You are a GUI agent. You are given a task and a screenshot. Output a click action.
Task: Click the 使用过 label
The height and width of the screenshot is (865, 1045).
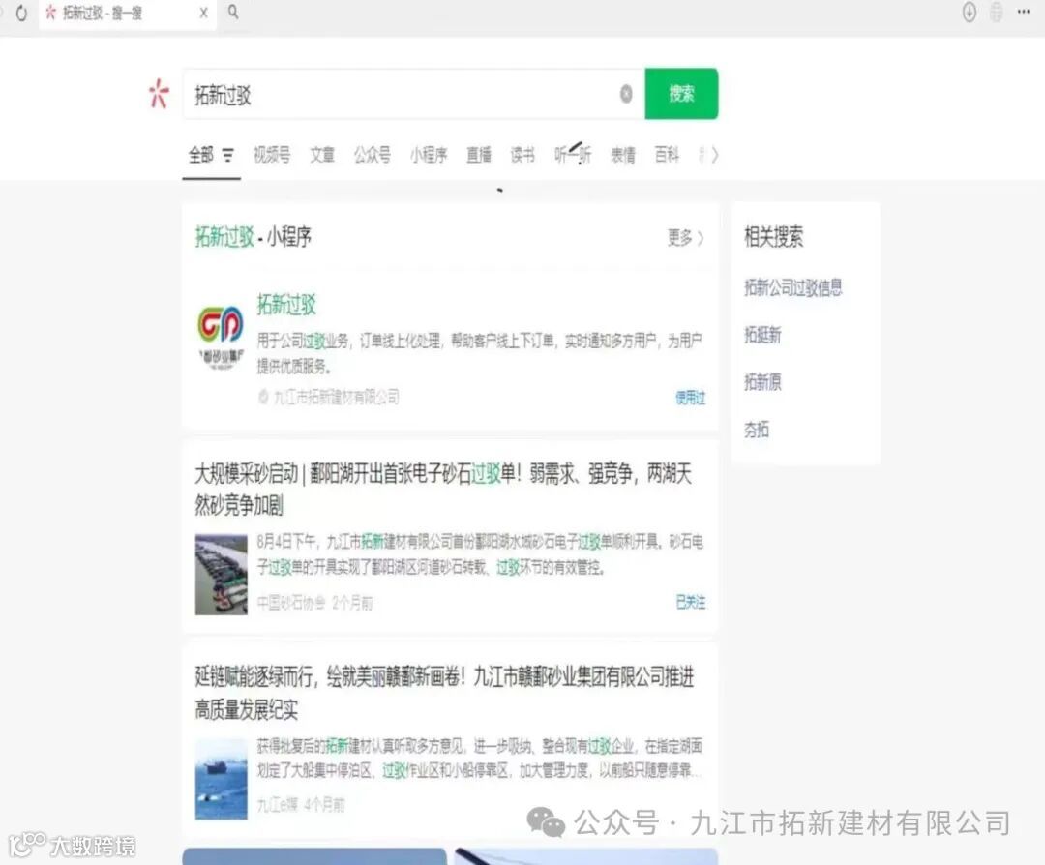pos(691,398)
